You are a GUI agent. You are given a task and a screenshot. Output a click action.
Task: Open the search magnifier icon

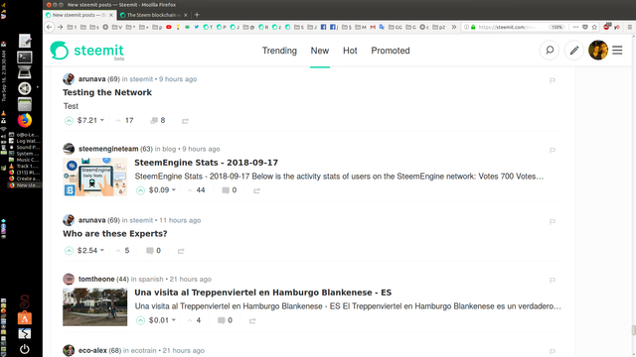550,51
